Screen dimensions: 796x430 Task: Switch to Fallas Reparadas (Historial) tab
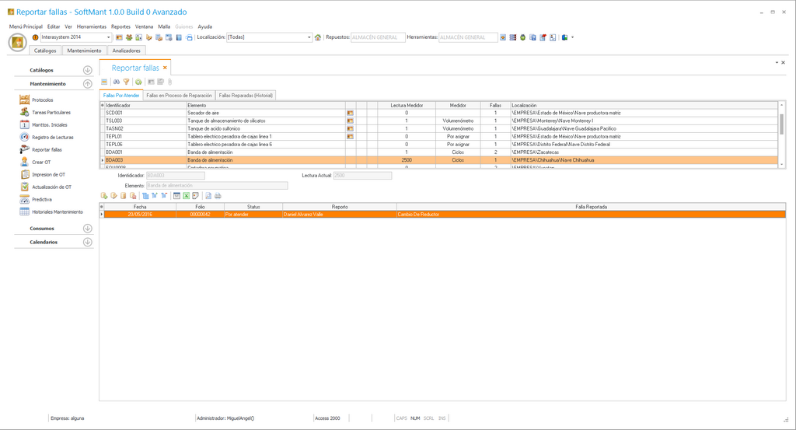coord(246,96)
